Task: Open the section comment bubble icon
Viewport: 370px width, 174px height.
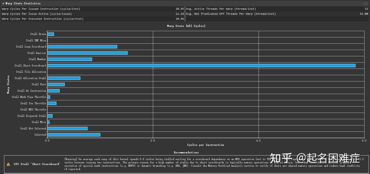Action: coord(366,4)
